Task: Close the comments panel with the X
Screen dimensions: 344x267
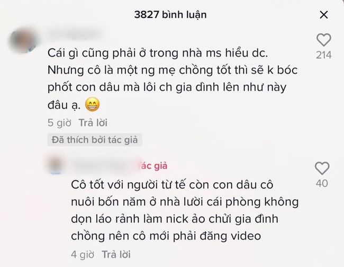Action: click(324, 15)
